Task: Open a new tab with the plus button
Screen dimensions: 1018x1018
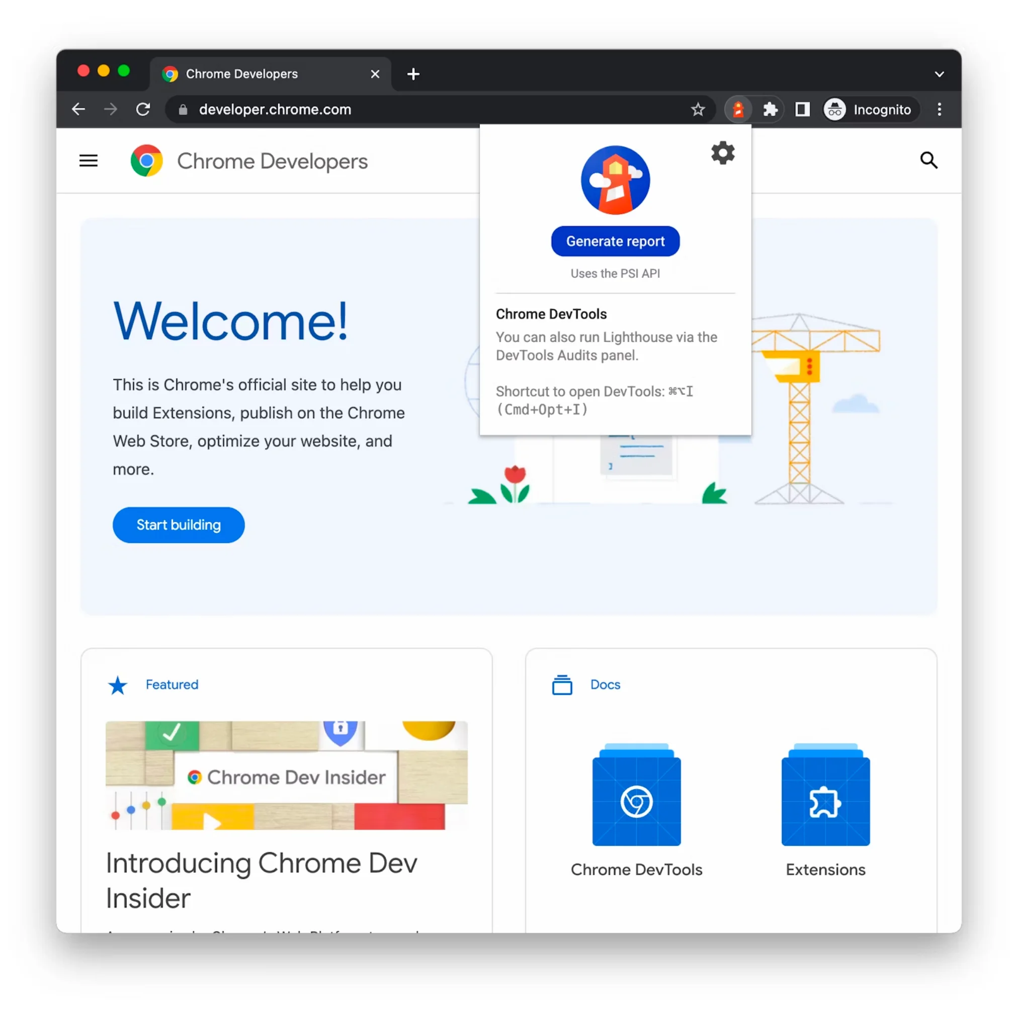Action: coord(413,74)
